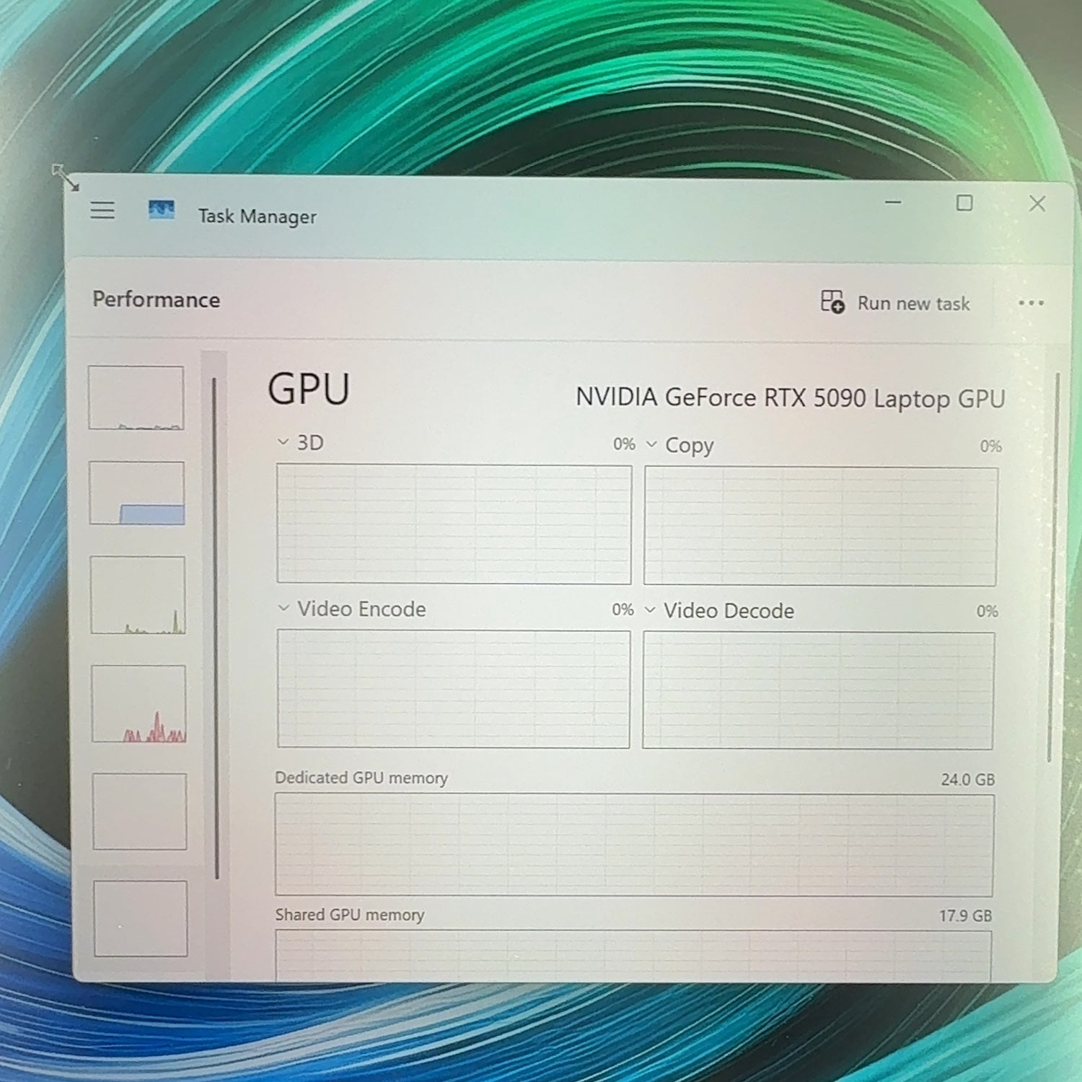Click the GPU details pane scrollbar
This screenshot has width=1082, height=1082.
(x=1054, y=567)
